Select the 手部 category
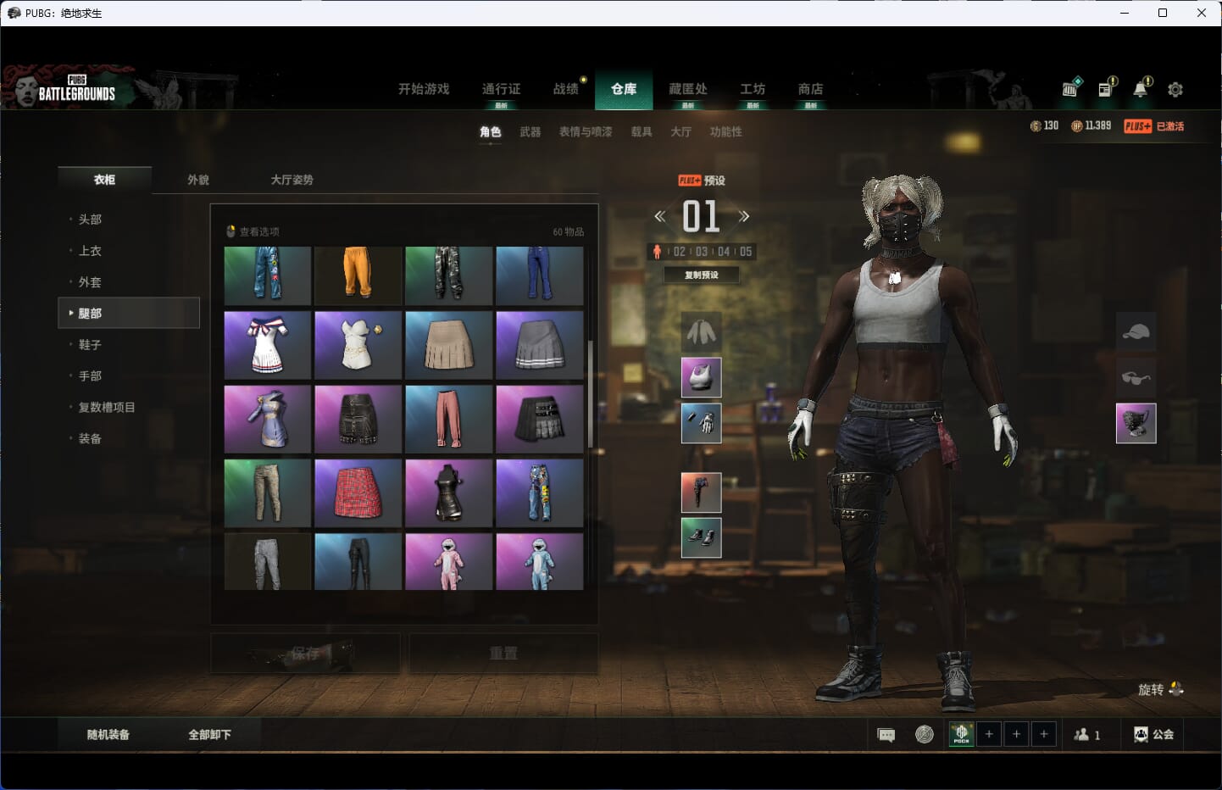This screenshot has width=1222, height=790. [x=129, y=376]
